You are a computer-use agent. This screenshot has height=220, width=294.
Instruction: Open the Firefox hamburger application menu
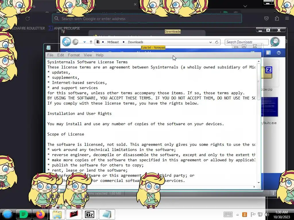[x=287, y=18]
